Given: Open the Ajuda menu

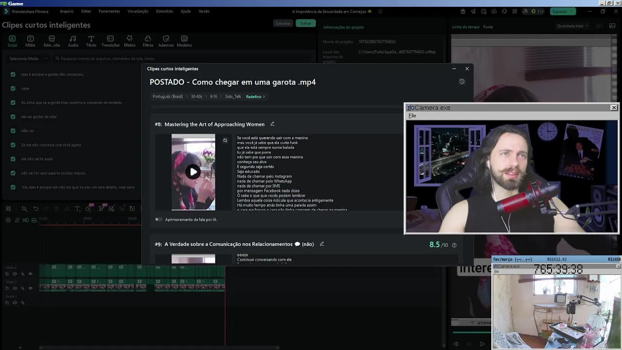Looking at the screenshot, I should coord(186,11).
